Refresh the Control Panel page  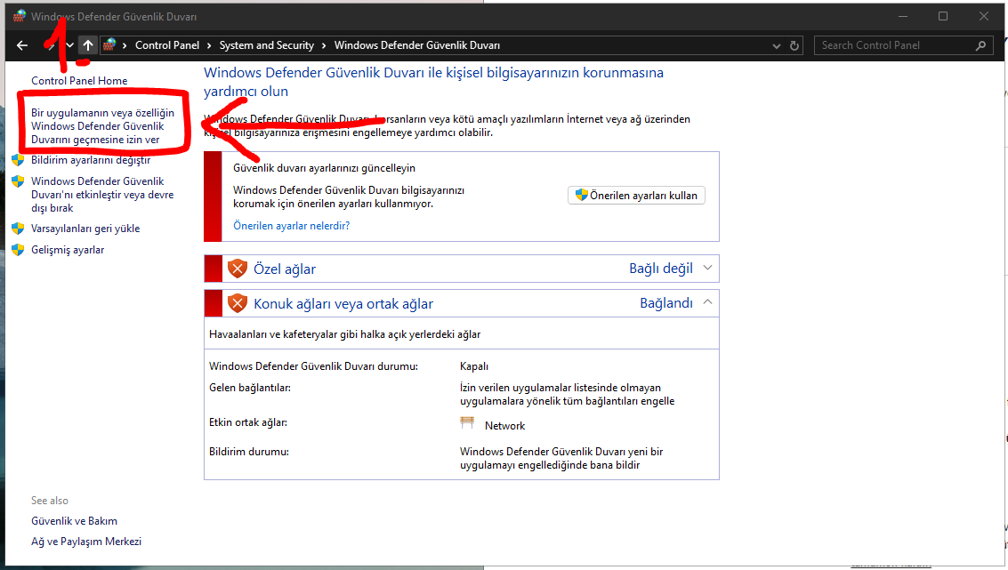(x=794, y=45)
